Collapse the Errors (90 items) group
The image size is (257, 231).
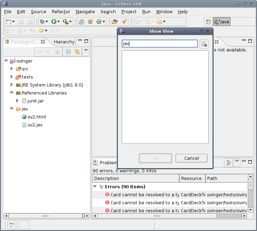click(x=95, y=187)
